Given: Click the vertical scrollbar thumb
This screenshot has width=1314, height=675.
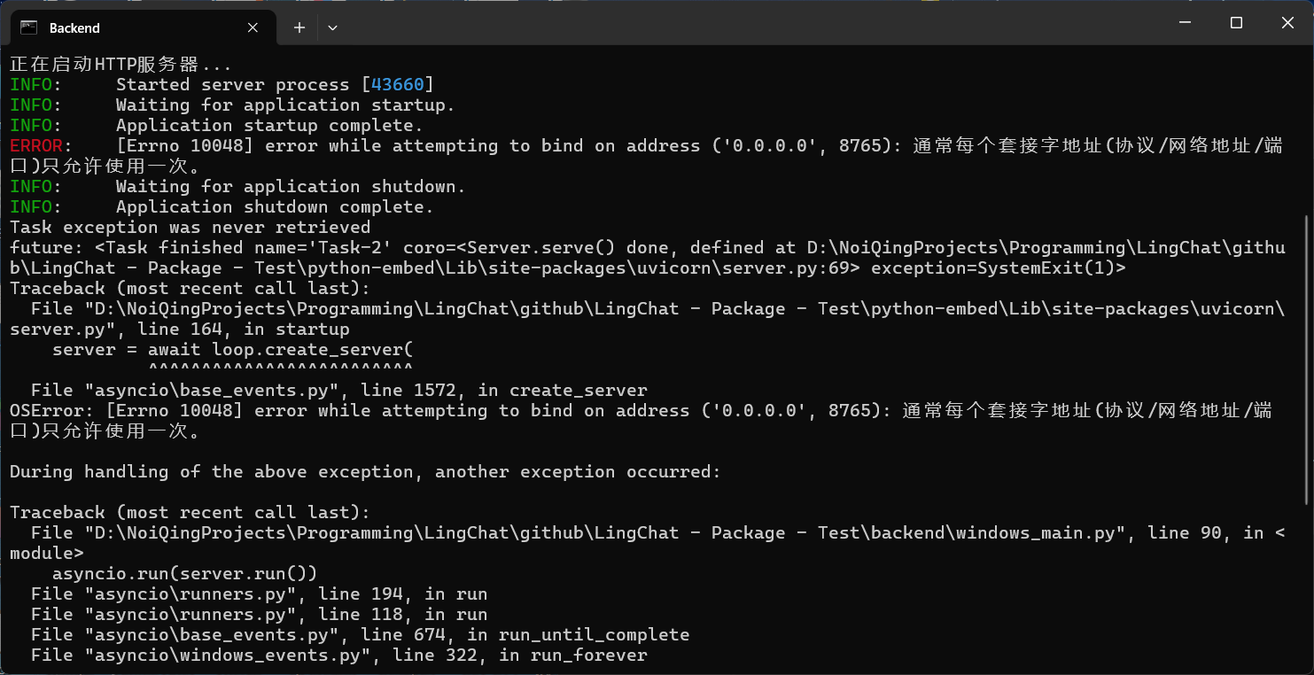Looking at the screenshot, I should (1308, 360).
